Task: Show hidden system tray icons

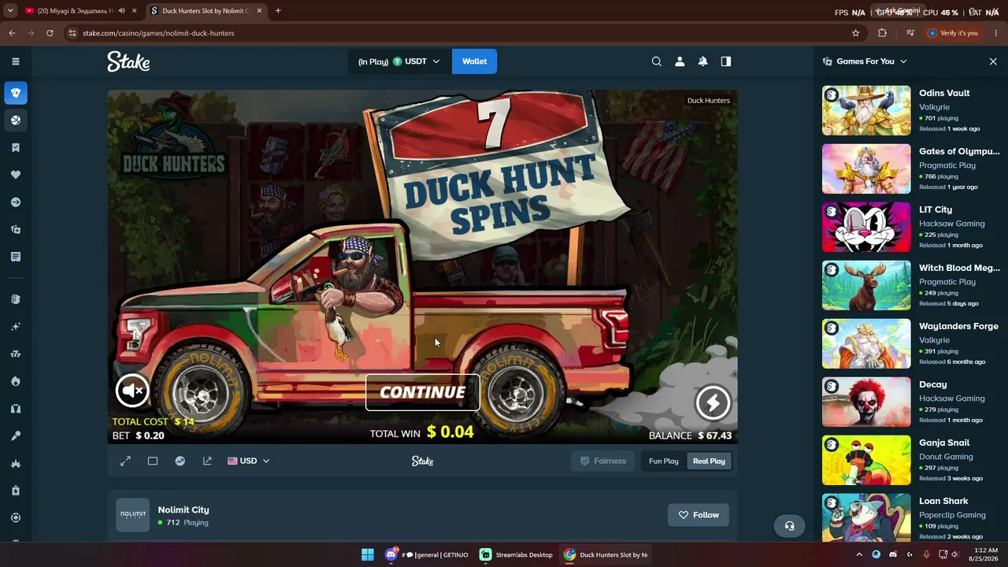Action: 859,554
